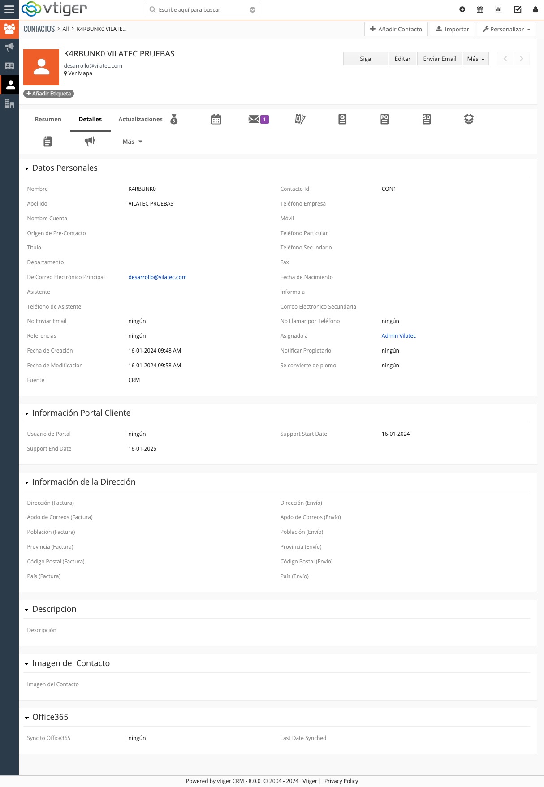Image resolution: width=544 pixels, height=787 pixels.
Task: Collapse Información de la Dirección section
Action: click(27, 482)
